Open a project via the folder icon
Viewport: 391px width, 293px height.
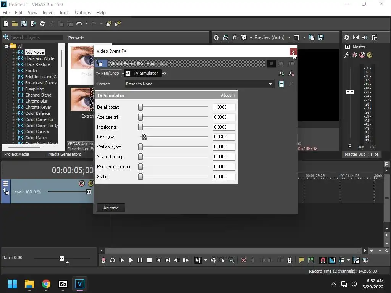(x=15, y=24)
